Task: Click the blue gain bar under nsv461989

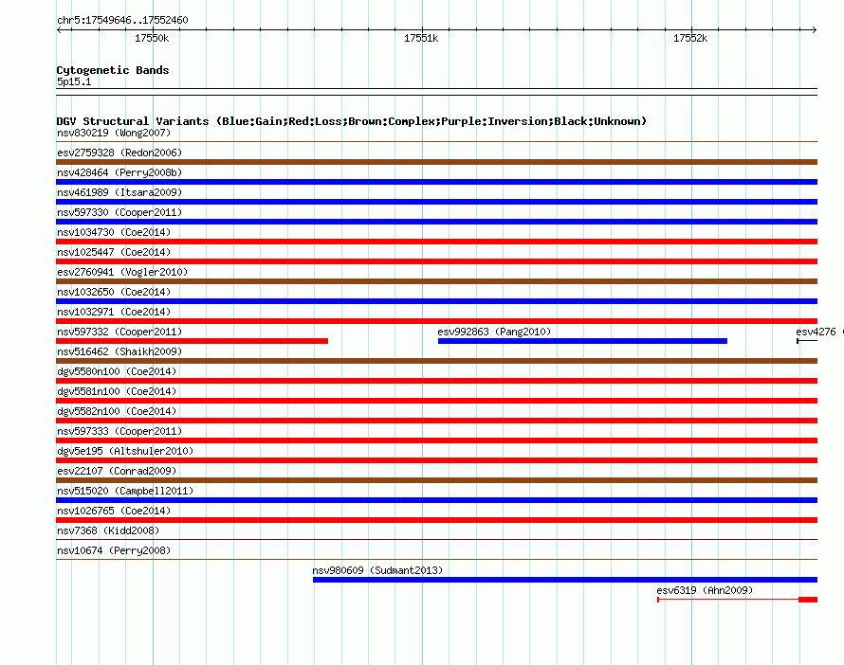Action: tap(436, 202)
